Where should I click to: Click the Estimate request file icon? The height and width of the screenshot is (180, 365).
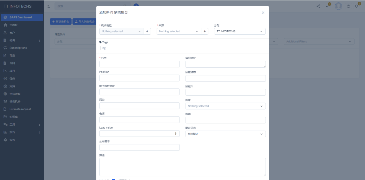5,109
